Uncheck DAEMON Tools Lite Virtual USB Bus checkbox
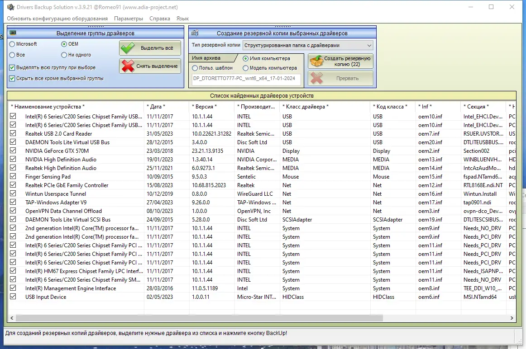 (13, 142)
